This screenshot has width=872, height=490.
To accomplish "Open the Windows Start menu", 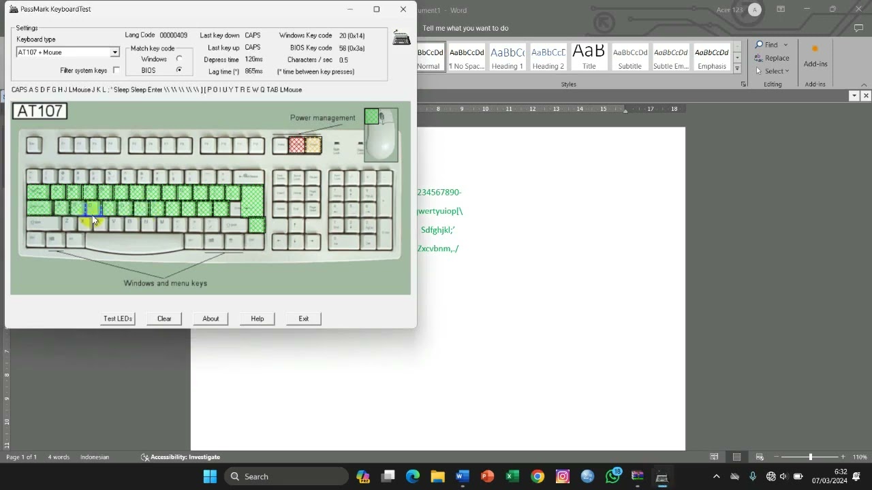I will point(210,476).
